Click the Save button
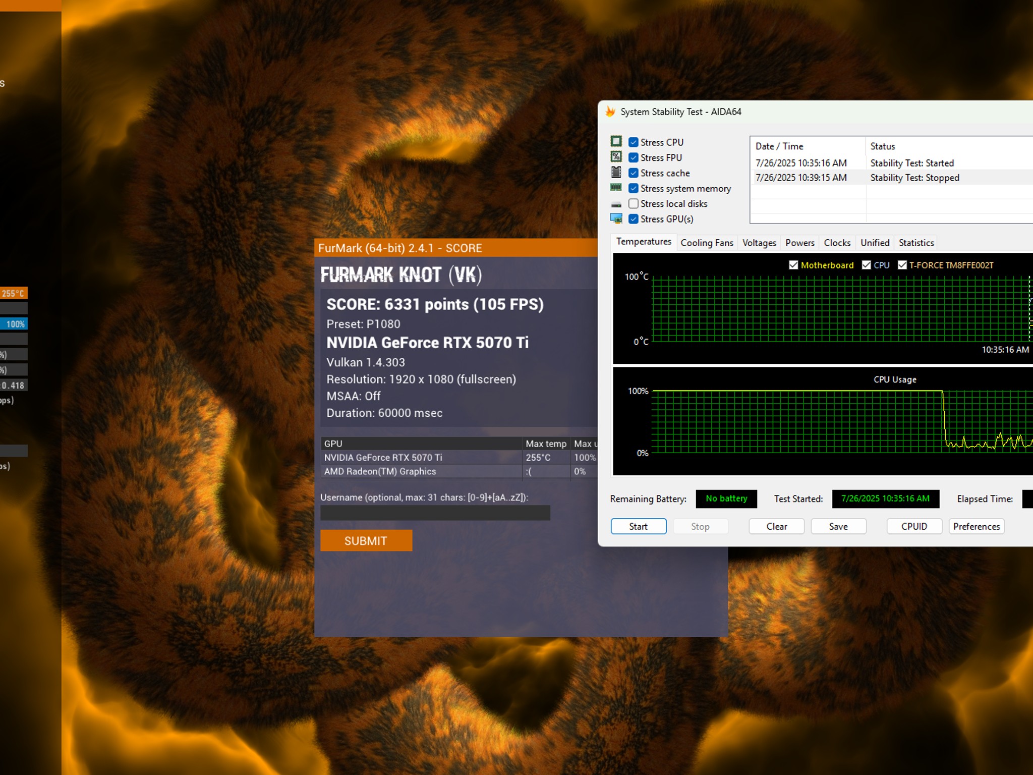Viewport: 1033px width, 775px height. click(839, 526)
